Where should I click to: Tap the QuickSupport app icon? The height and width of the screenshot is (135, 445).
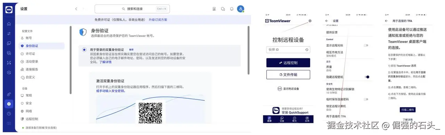(276, 110)
